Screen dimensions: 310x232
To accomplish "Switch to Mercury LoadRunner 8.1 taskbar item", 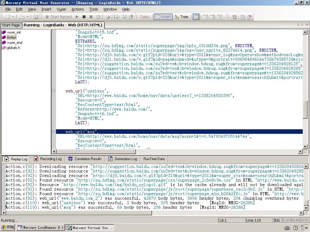I will (x=41, y=227).
